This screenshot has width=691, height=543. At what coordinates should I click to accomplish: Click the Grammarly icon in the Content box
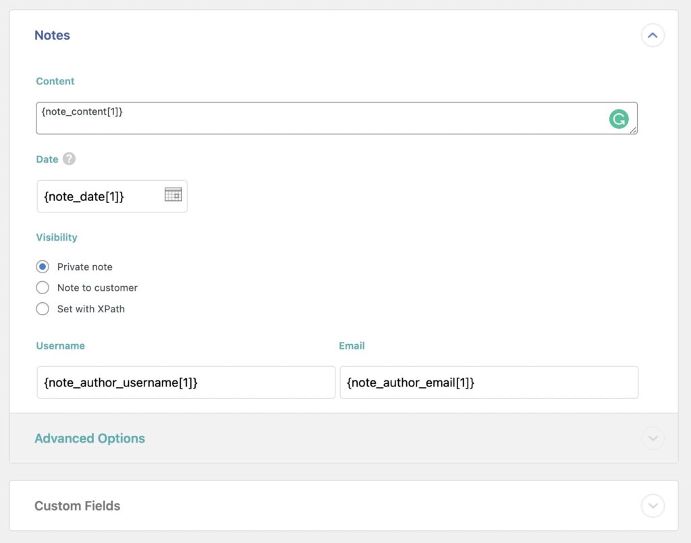tap(619, 118)
